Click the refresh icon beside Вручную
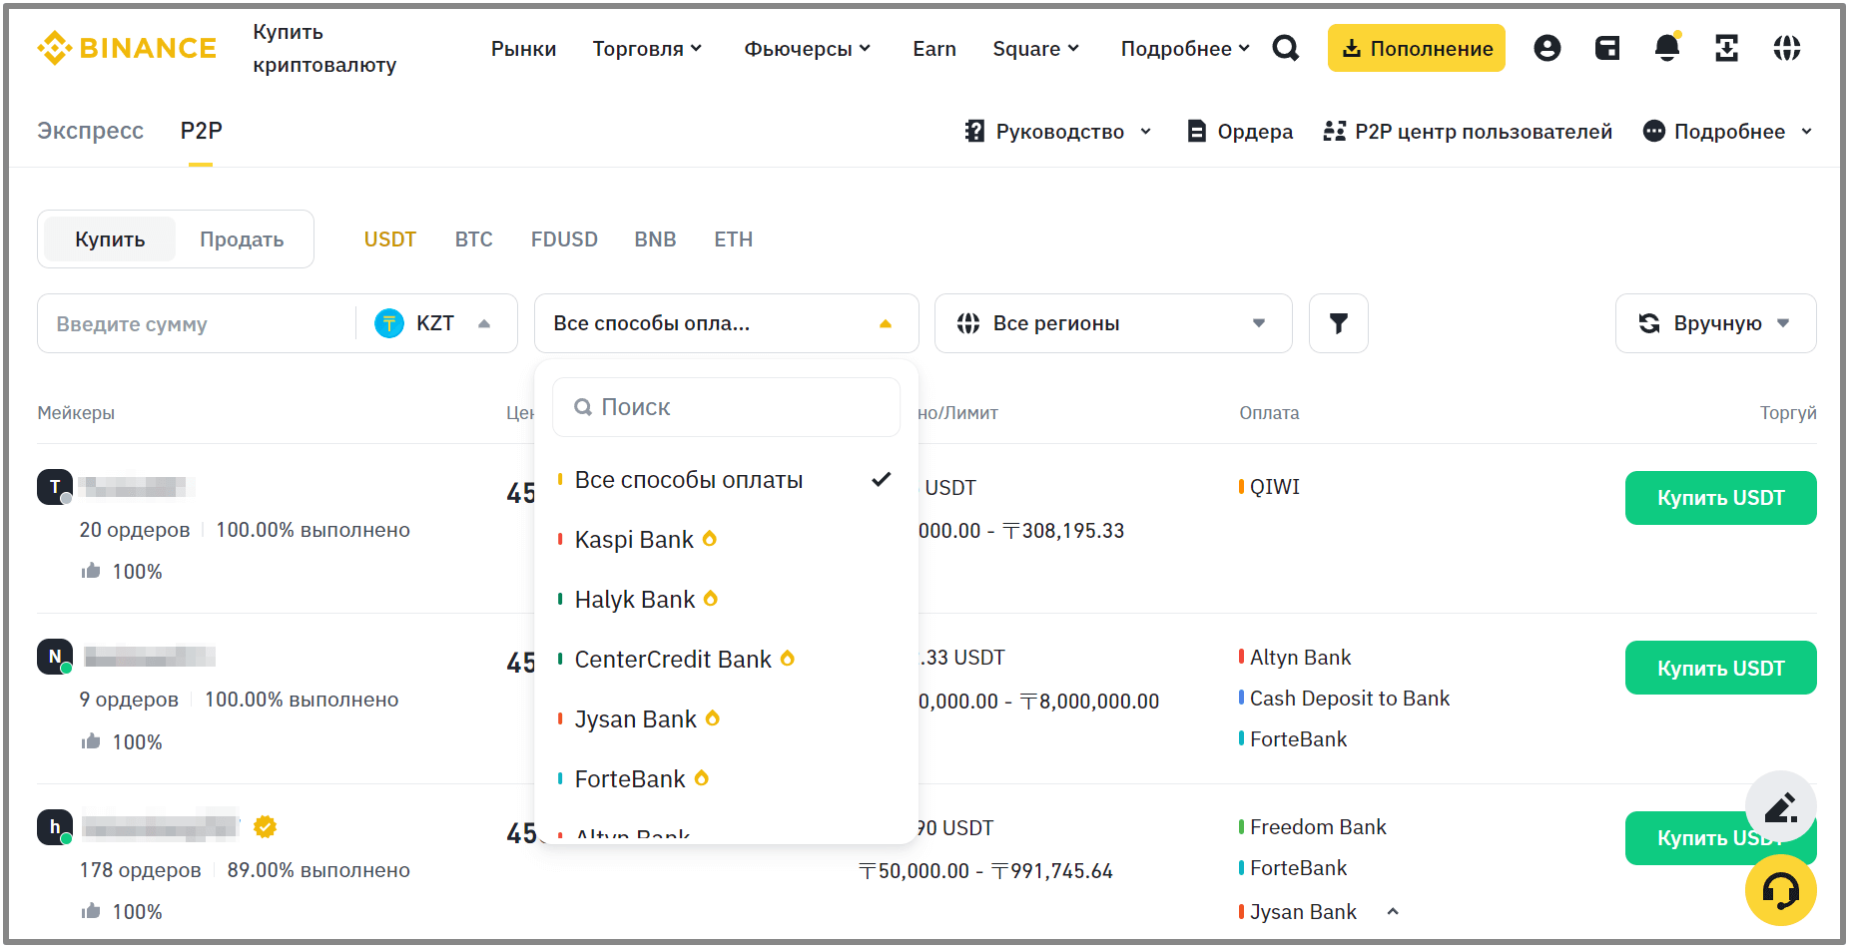1849x948 pixels. (1649, 323)
